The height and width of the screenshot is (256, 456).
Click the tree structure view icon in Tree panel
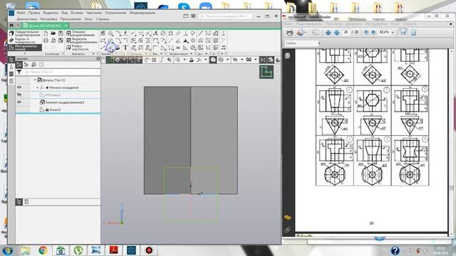tap(19, 65)
